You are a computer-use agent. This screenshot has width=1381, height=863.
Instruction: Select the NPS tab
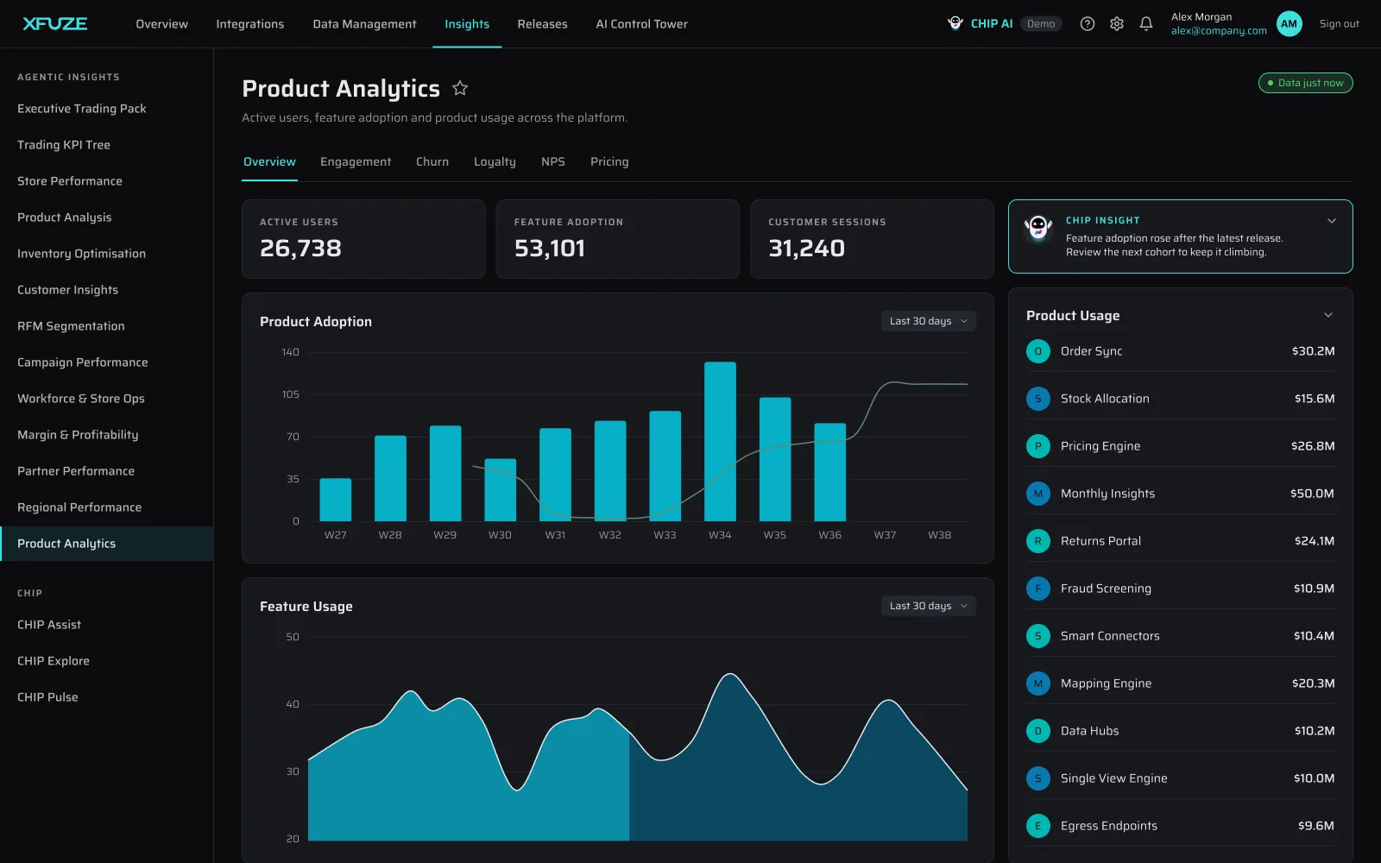pyautogui.click(x=553, y=162)
